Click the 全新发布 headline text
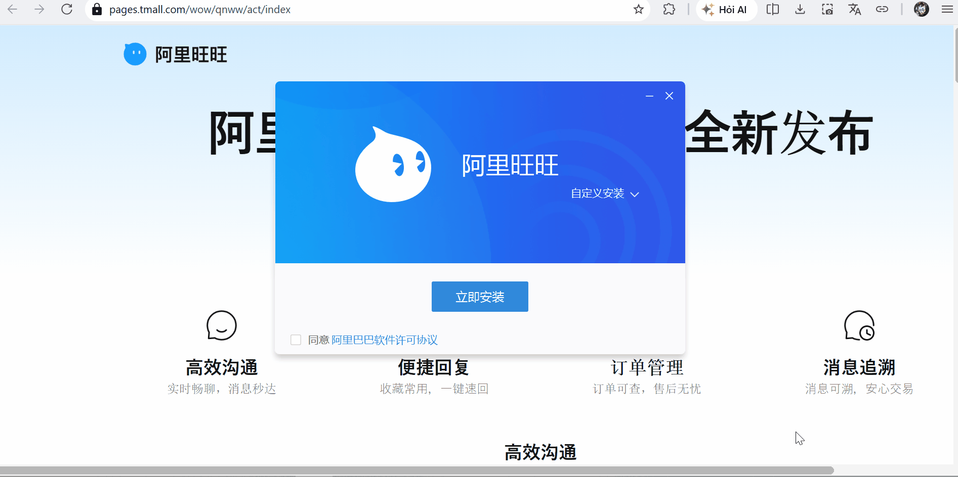Image resolution: width=958 pixels, height=477 pixels. [779, 132]
